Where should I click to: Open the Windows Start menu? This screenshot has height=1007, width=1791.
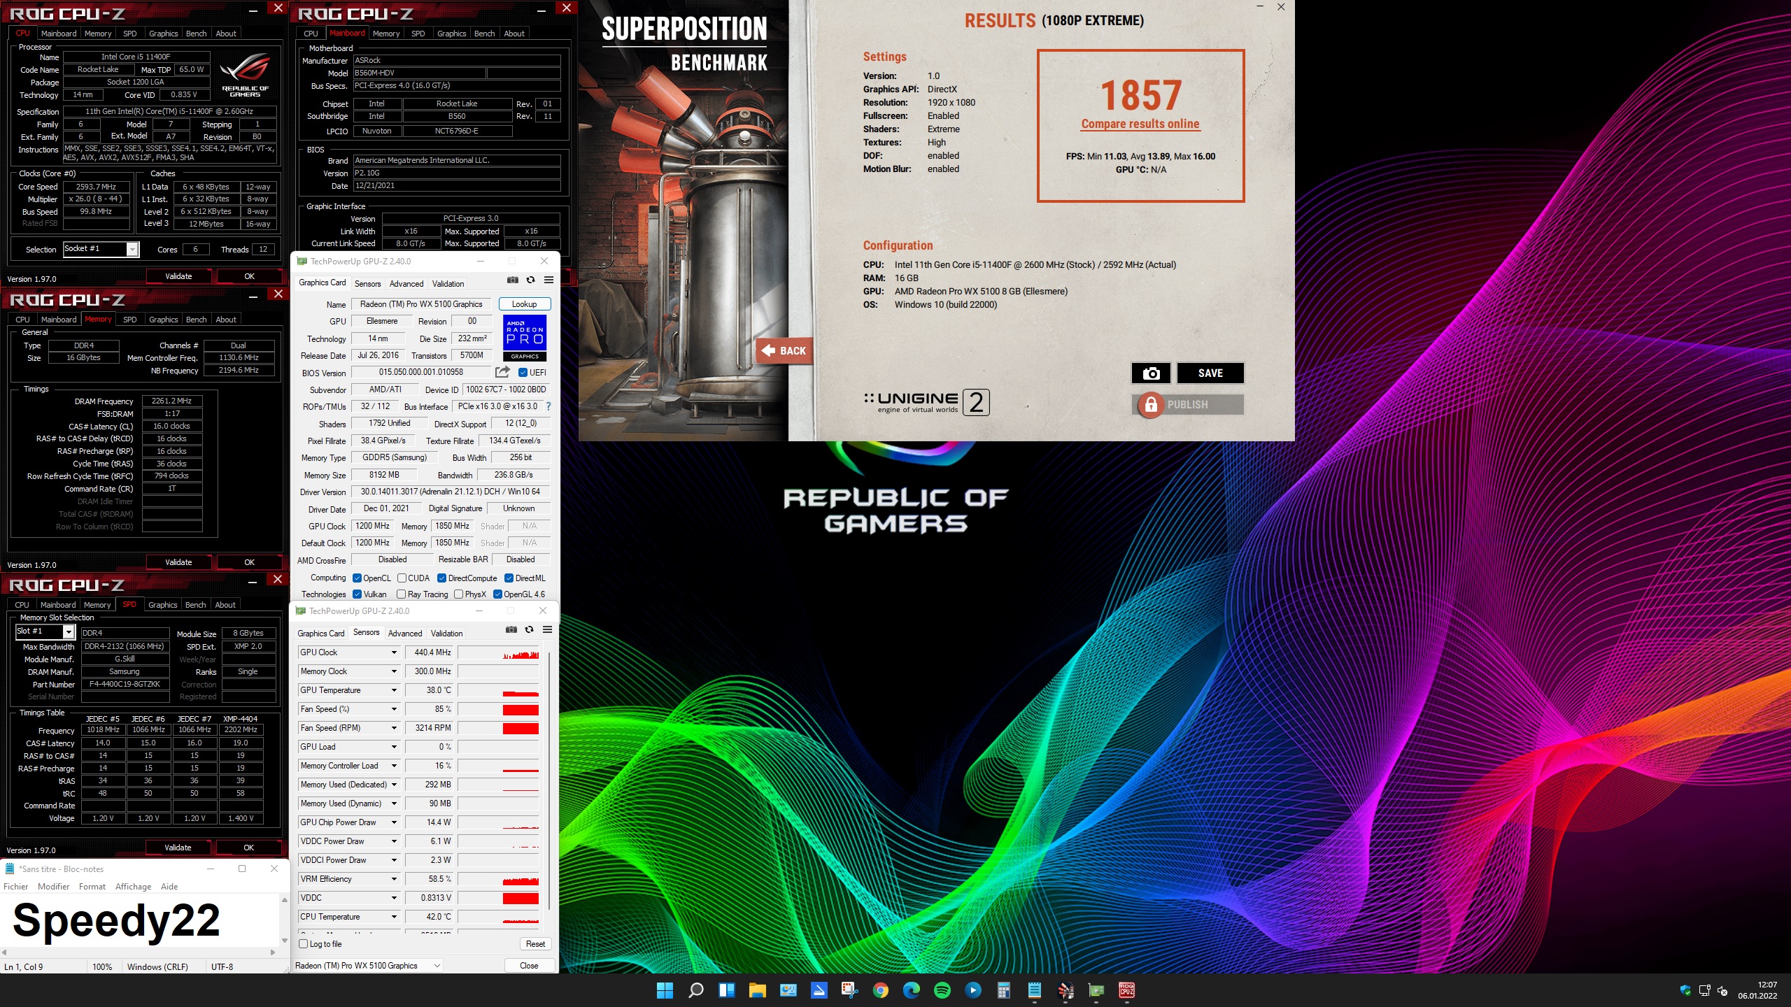(665, 990)
